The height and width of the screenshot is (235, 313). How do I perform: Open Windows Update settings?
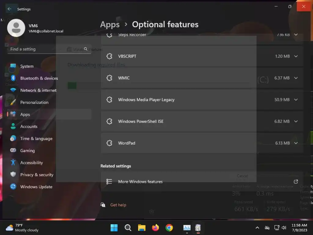[49, 187]
